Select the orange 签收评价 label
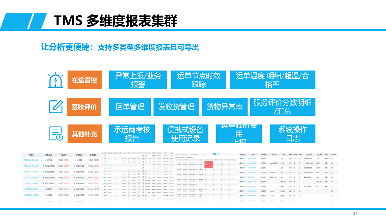This screenshot has height=217, width=386. [84, 107]
